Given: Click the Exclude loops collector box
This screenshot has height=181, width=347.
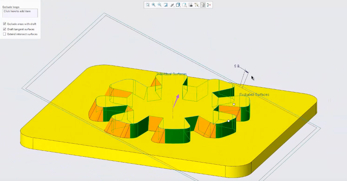Looking at the screenshot, I should tap(20, 13).
